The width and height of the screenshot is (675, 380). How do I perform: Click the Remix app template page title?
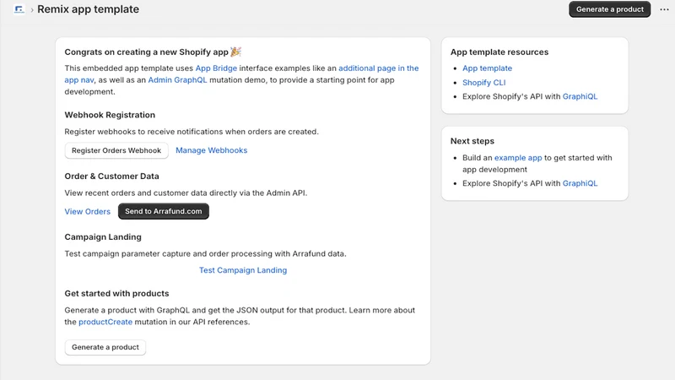[x=89, y=9]
